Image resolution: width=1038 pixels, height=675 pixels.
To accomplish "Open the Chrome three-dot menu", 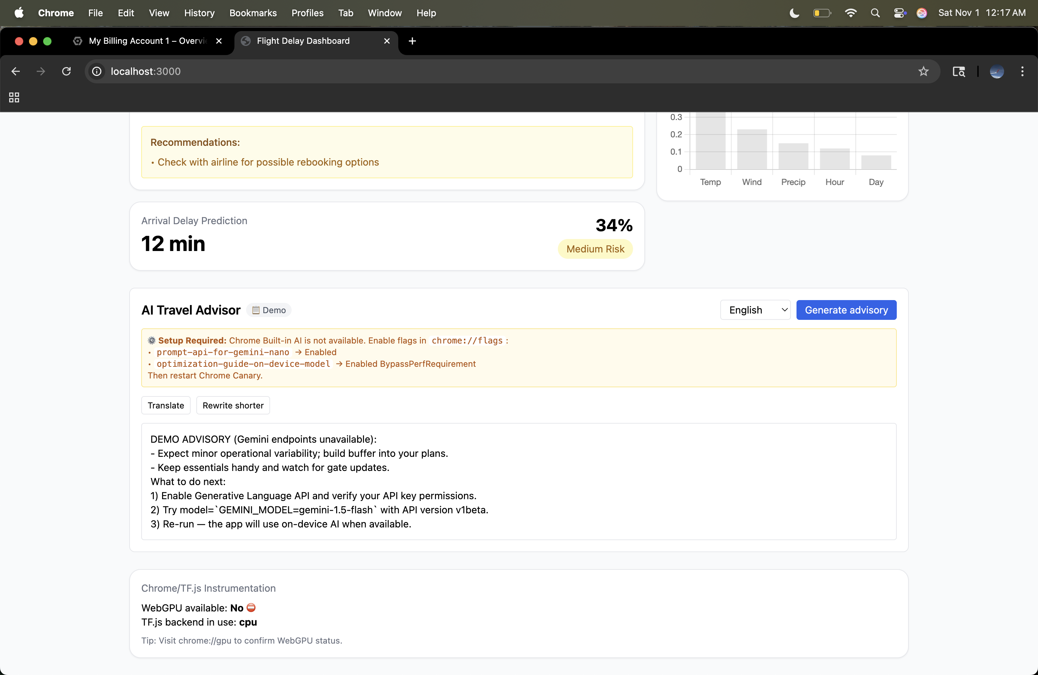I will (x=1022, y=71).
